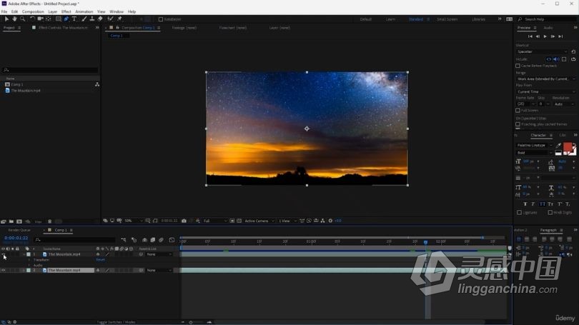The height and width of the screenshot is (325, 579).
Task: Click the Draft 3D icon in timeline
Action: (134, 240)
